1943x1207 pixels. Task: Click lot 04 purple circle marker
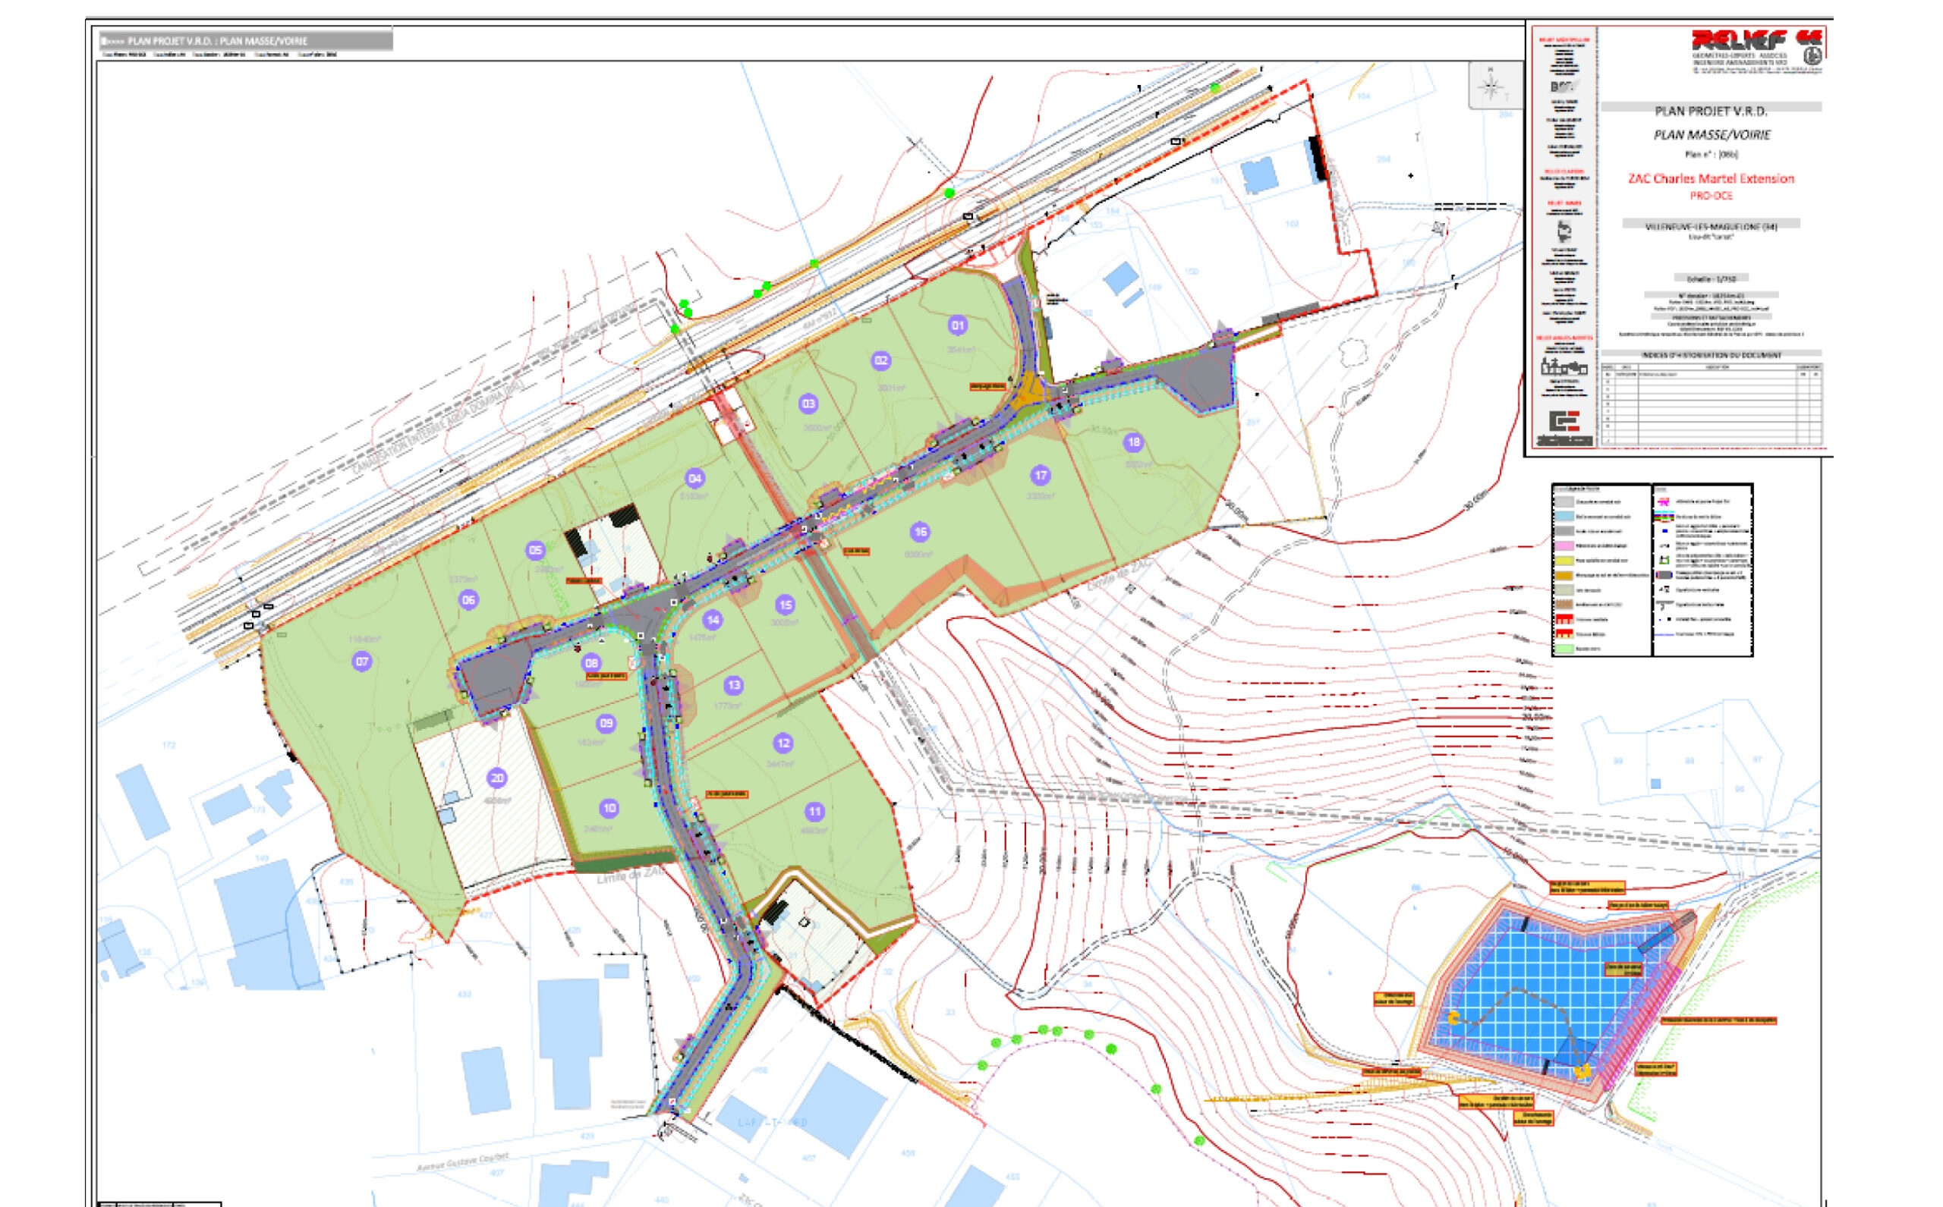tap(694, 478)
